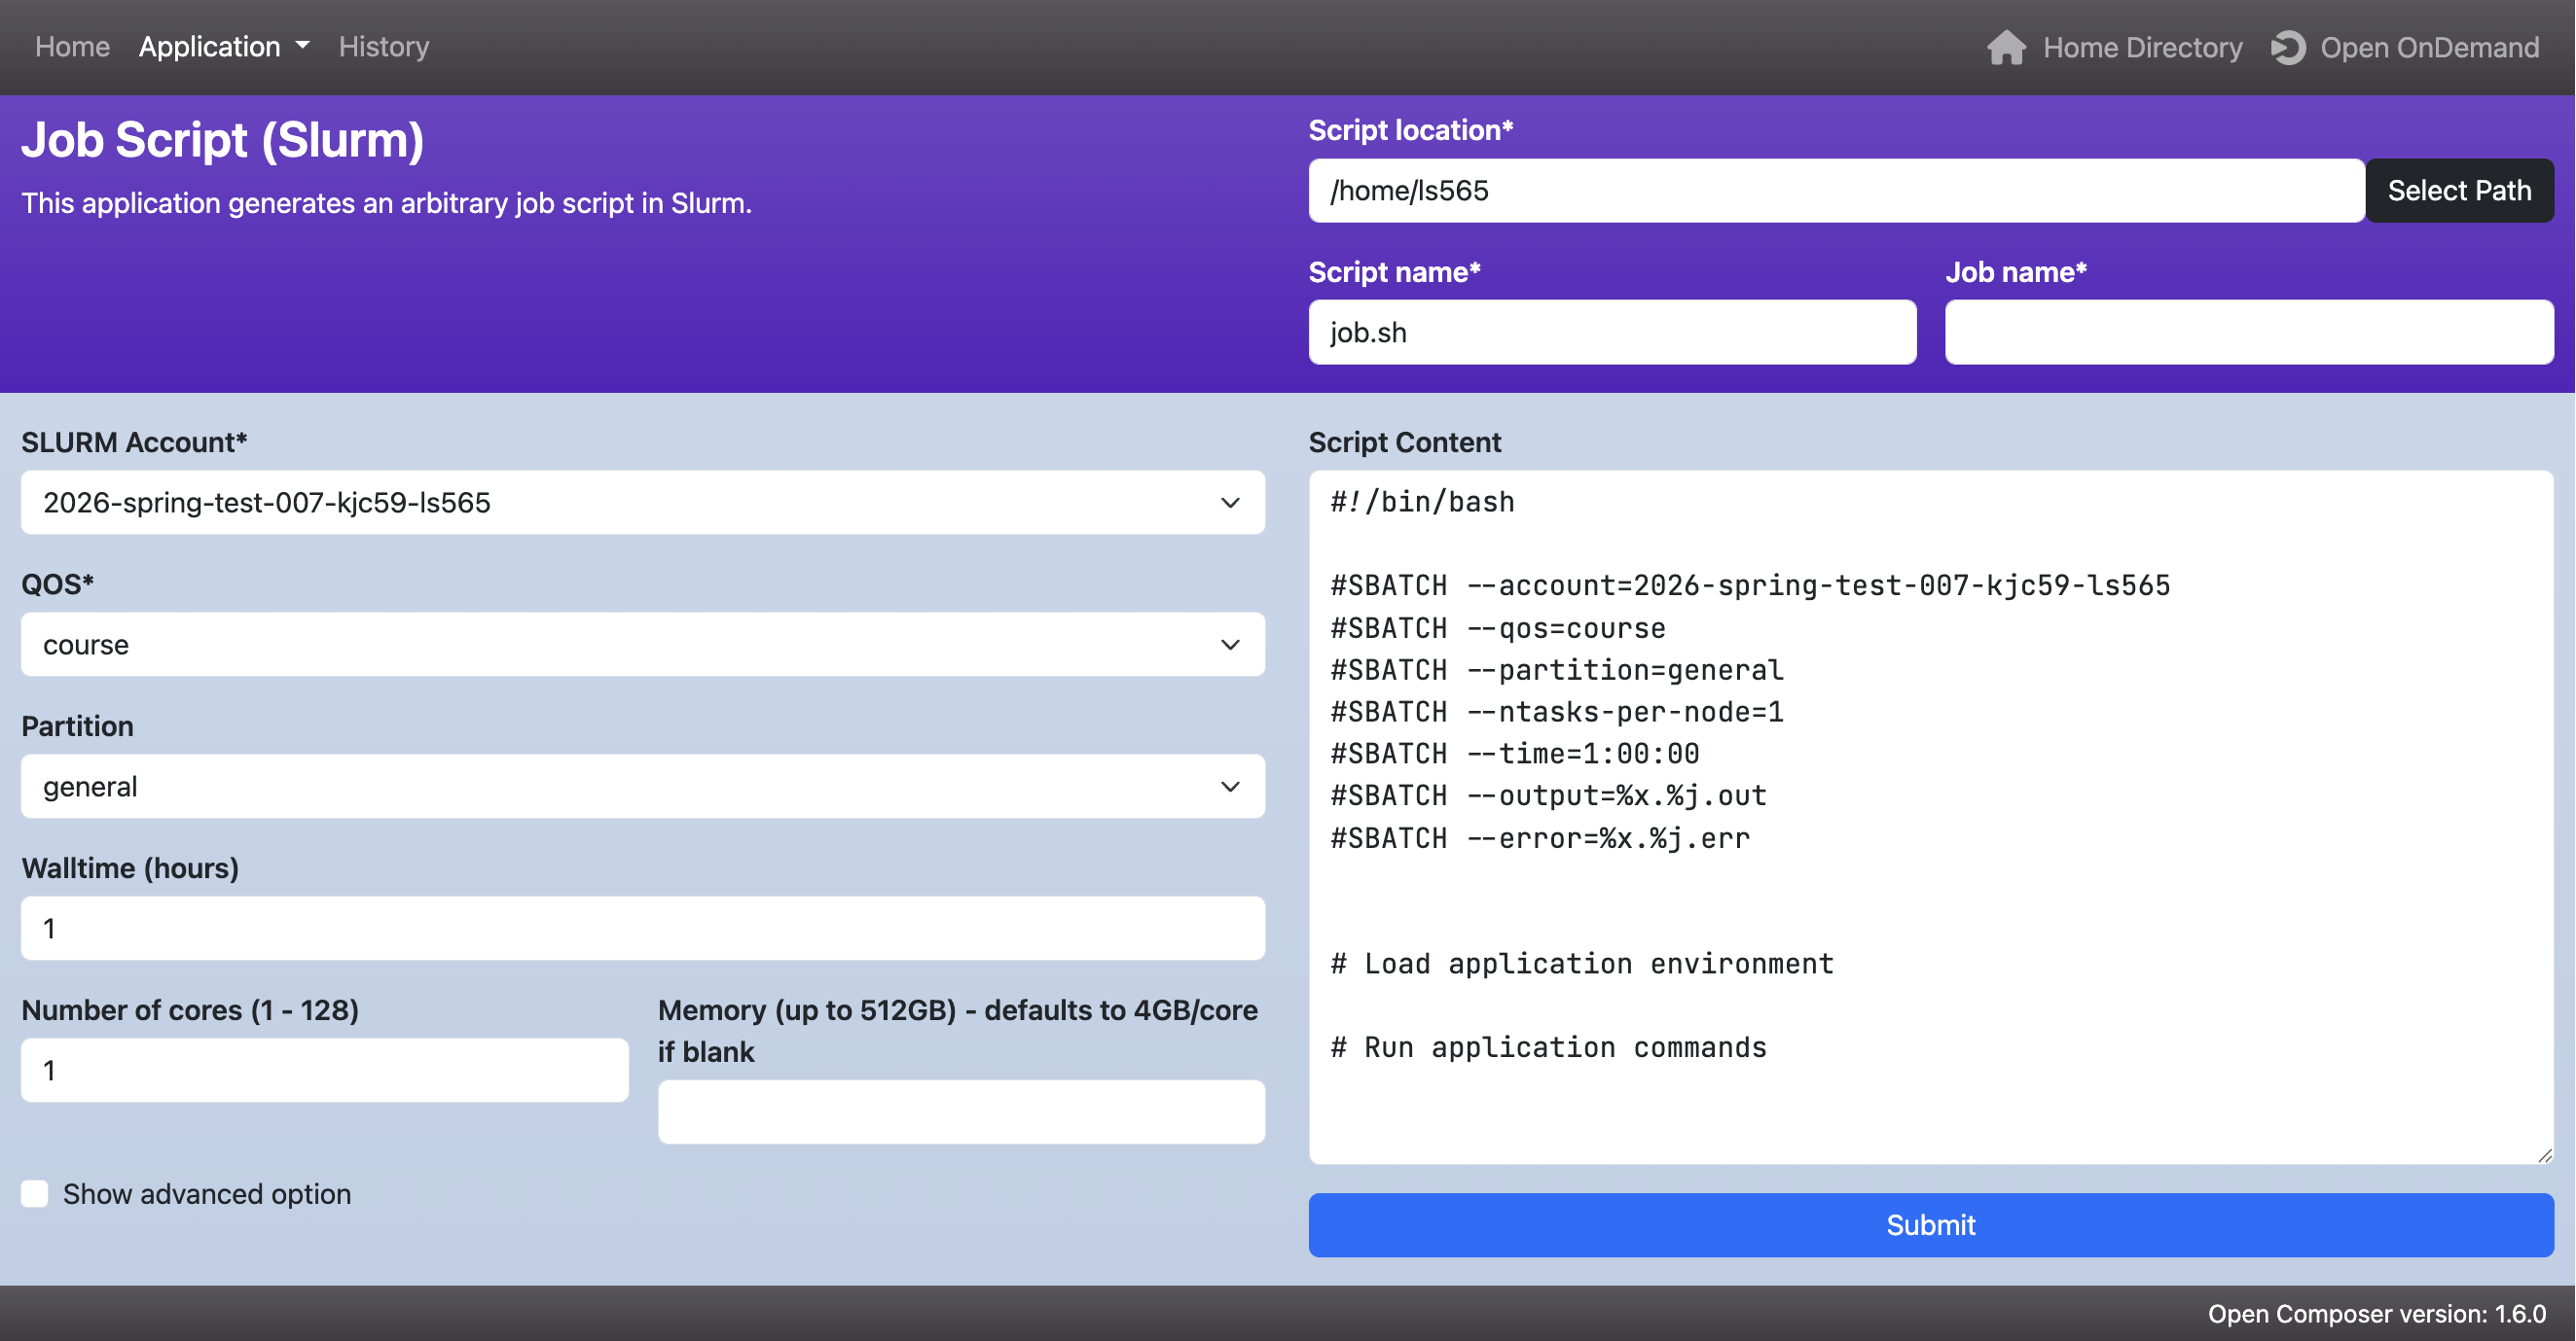Click the Home Directory house icon
Screen dimensions: 2576x1341
coord(2008,46)
